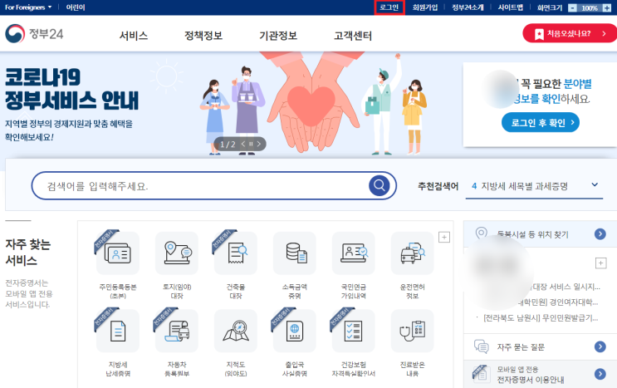
Task: Click the plus icon beside frequently used services
Action: 444,238
